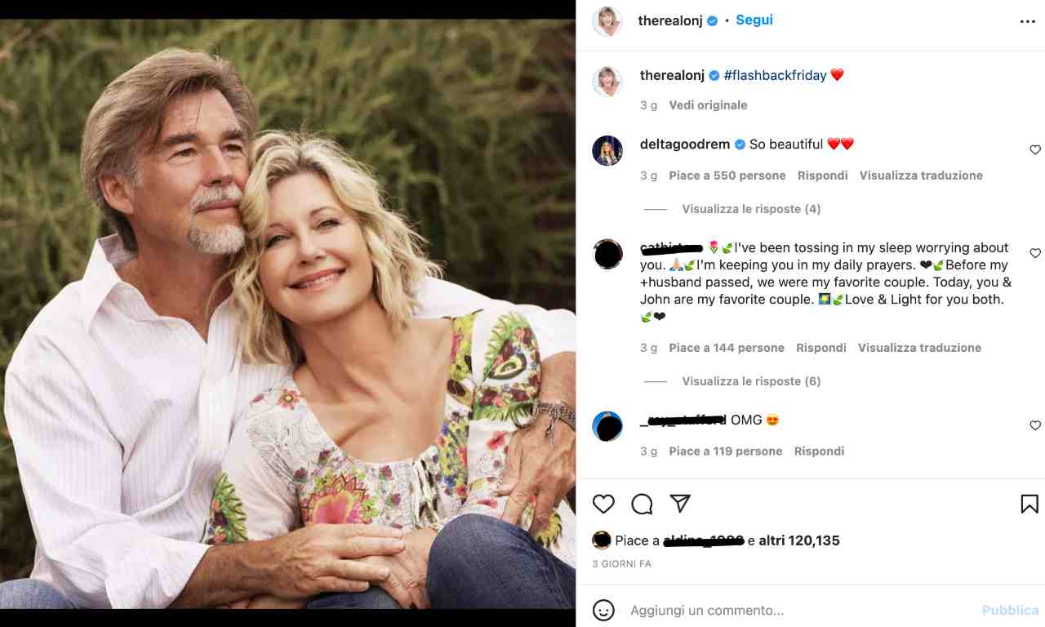Expand 'Visualizza le risposte (4)' replies
The height and width of the screenshot is (627, 1045).
(751, 209)
